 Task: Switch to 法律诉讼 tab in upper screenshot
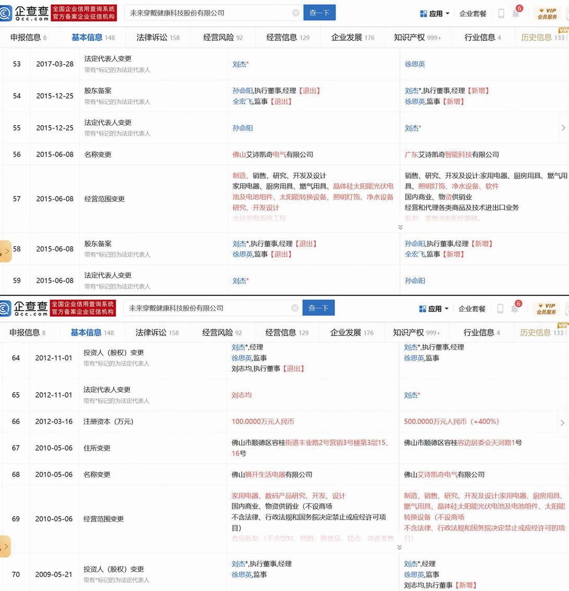pyautogui.click(x=158, y=38)
